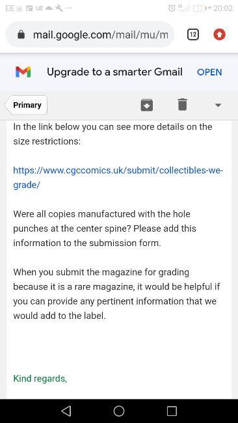Tap the cloud icon in status bar
This screenshot has height=423, width=238.
pos(49,8)
